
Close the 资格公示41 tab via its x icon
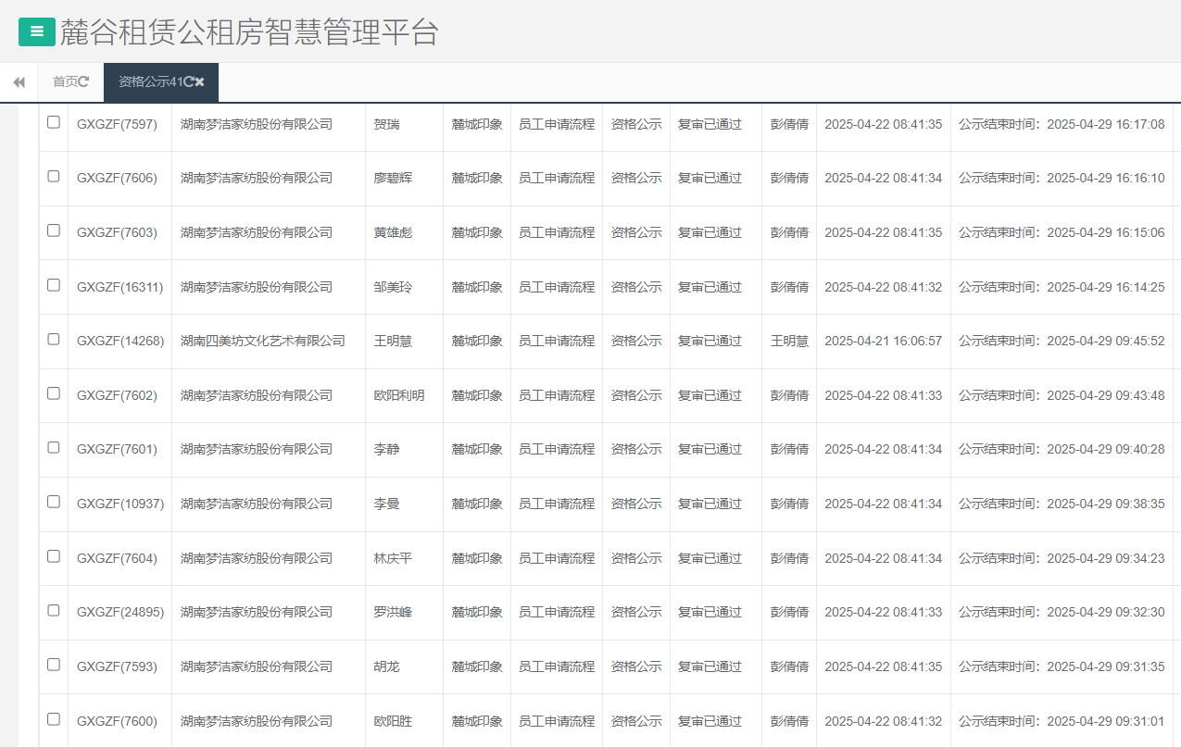pyautogui.click(x=202, y=81)
